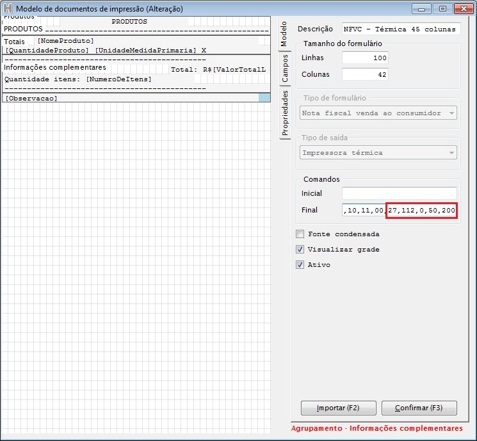Select the [NomeProduto] placeholder in the grid
This screenshot has height=441, width=477.
65,41
